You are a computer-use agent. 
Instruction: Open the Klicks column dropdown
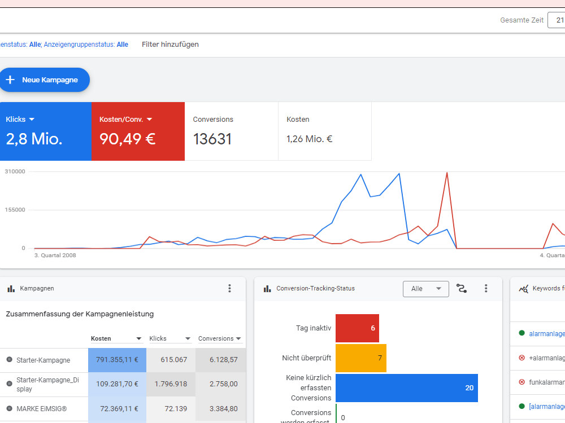pyautogui.click(x=188, y=339)
